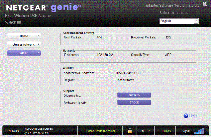Click 'Connected to the router' status text
Screen dimensions: 211x137
[101, 131]
